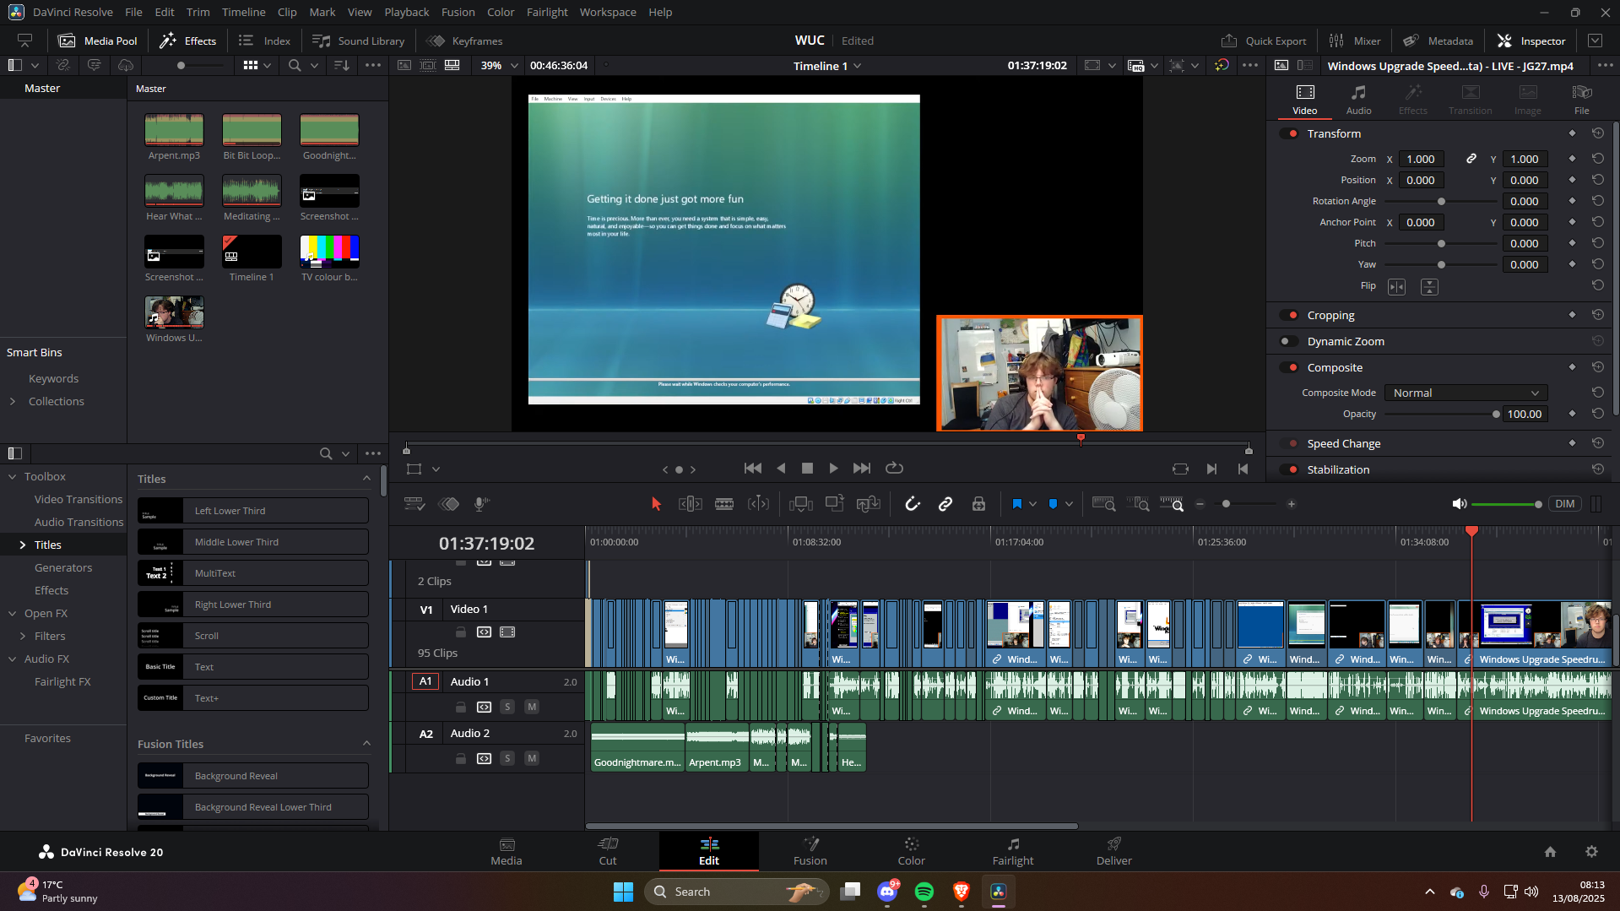Open the Color page
Image resolution: width=1620 pixels, height=911 pixels.
tap(911, 851)
